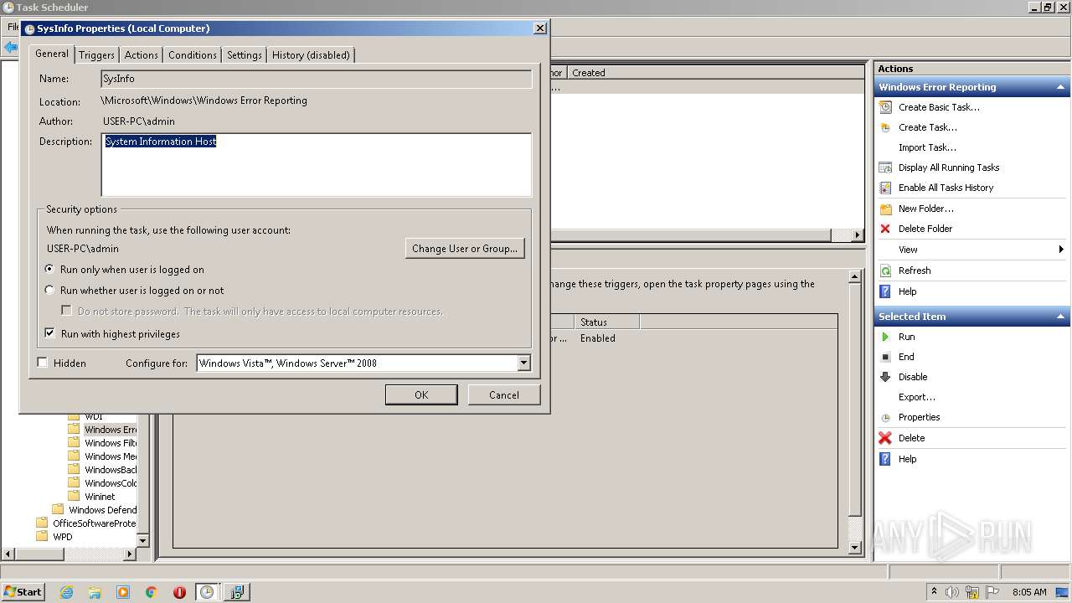Viewport: 1072px width, 603px height.
Task: Switch to the Triggers tab
Action: [96, 55]
